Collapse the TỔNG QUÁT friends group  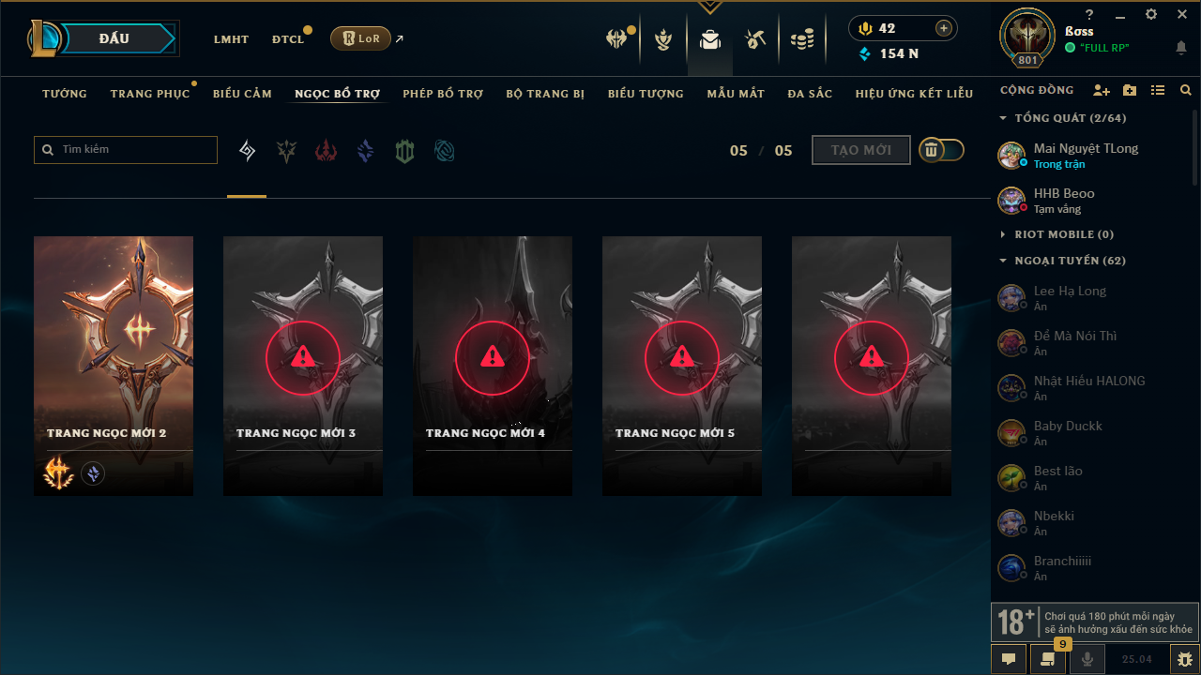tap(1063, 118)
